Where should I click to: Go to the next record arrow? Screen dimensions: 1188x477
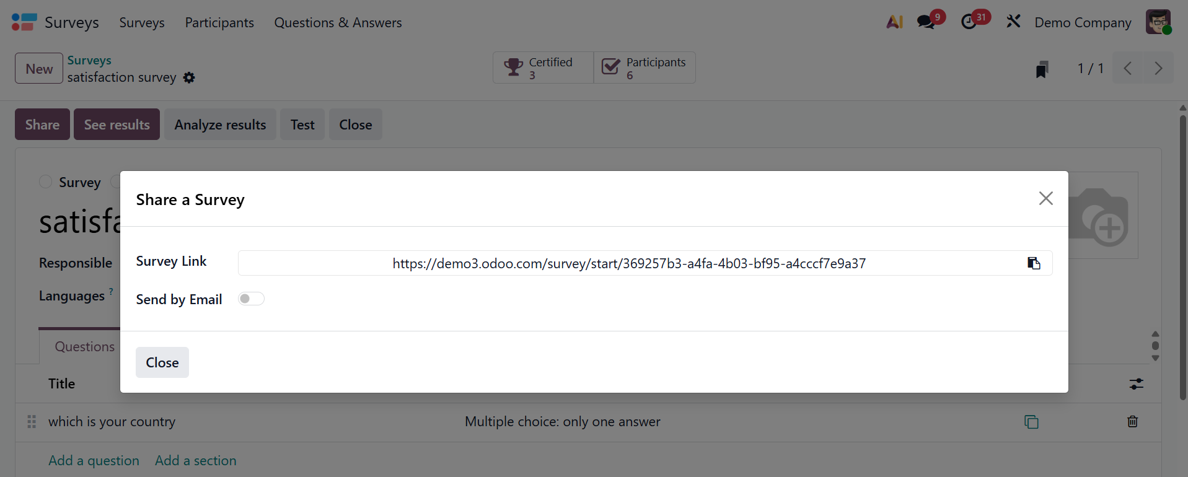tap(1158, 68)
